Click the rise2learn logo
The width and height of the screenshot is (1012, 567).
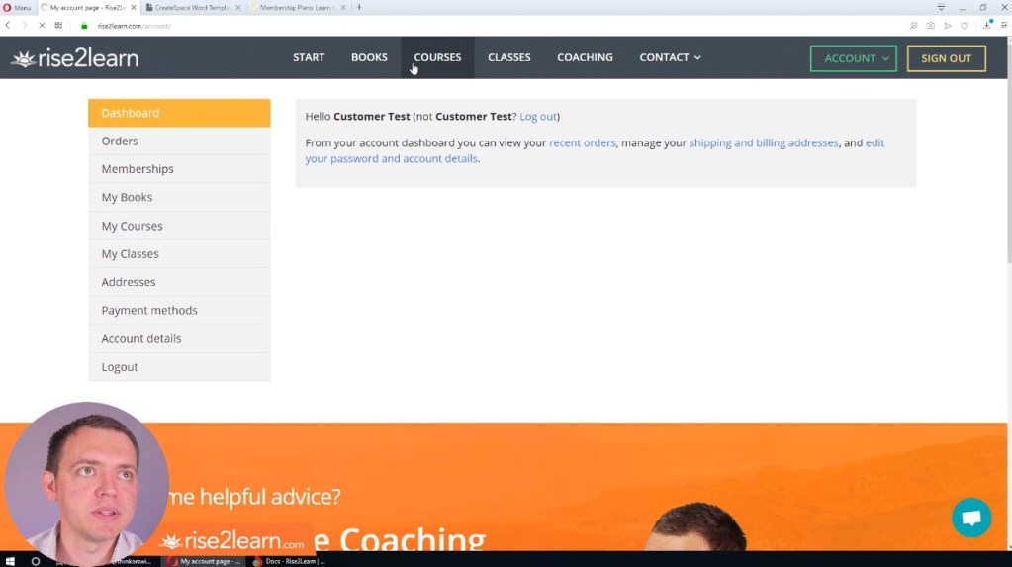click(75, 58)
